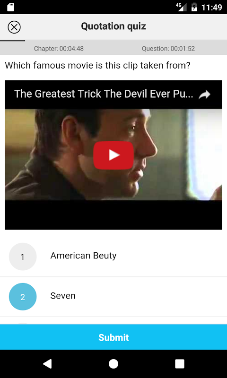This screenshot has width=227, height=378.
Task: Select answer circle number 2
Action: [23, 297]
